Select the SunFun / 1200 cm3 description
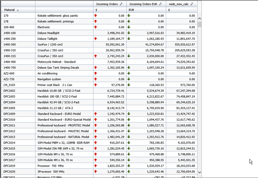Image resolution: width=258 pixels, height=178 pixels. point(50,44)
